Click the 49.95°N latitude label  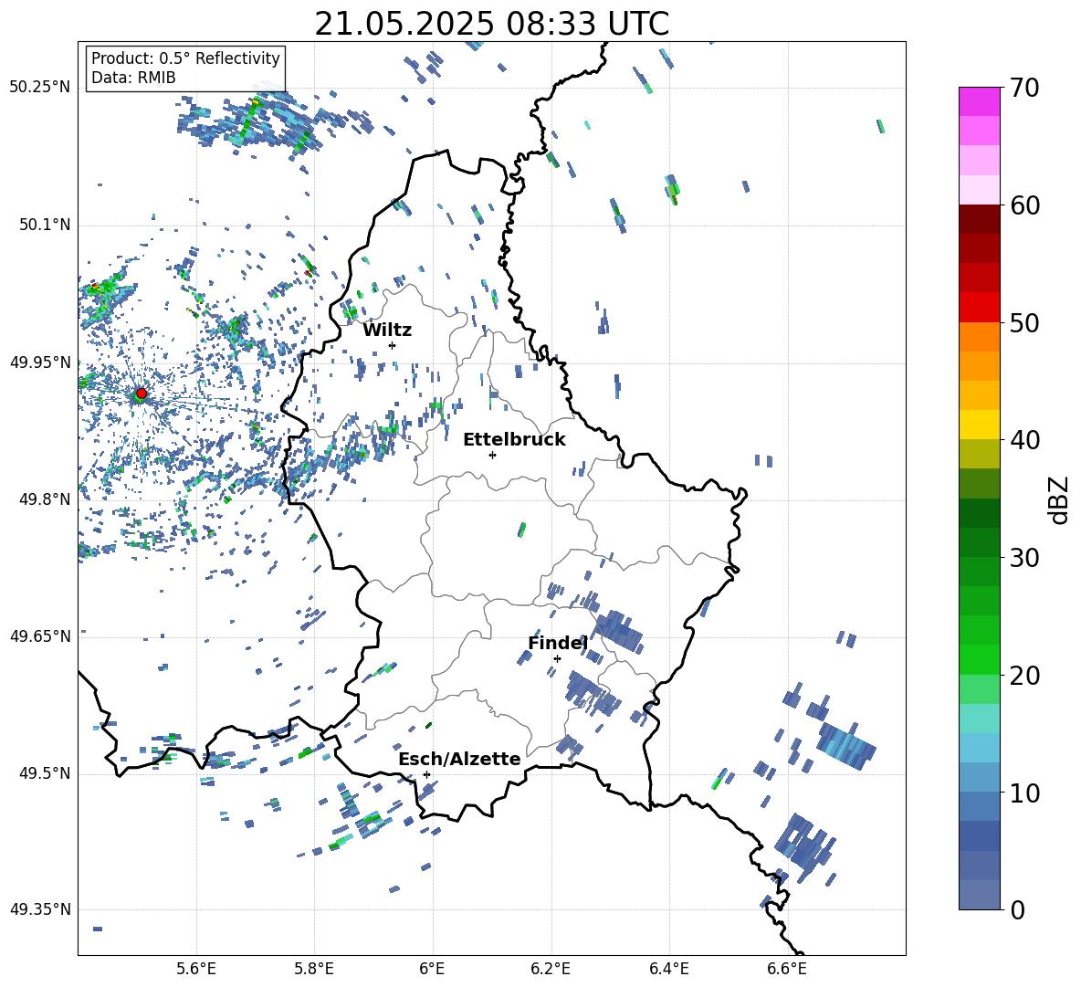[39, 362]
